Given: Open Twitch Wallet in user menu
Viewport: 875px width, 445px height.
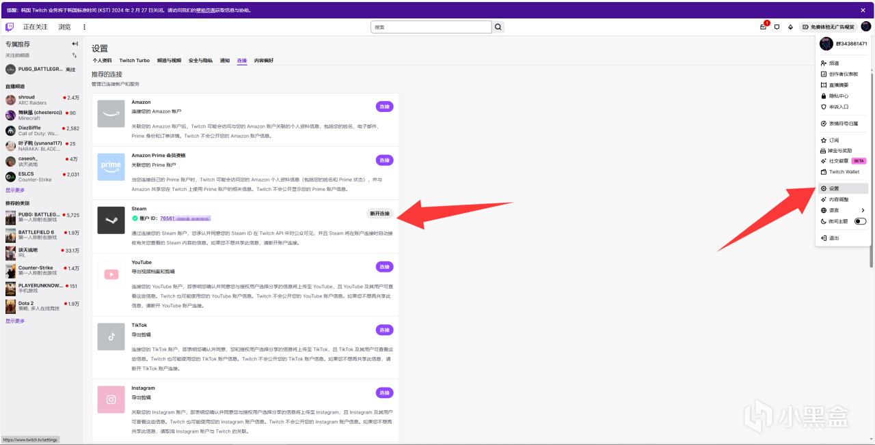Looking at the screenshot, I should [x=844, y=172].
